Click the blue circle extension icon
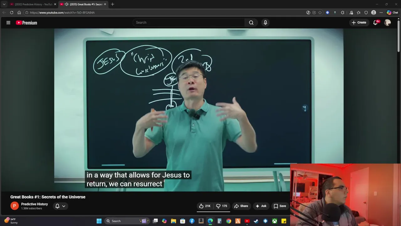This screenshot has width=401, height=226. coord(327,13)
